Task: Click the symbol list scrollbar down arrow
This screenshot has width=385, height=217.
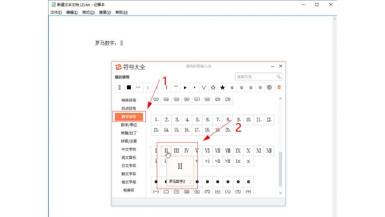Action: (x=280, y=193)
